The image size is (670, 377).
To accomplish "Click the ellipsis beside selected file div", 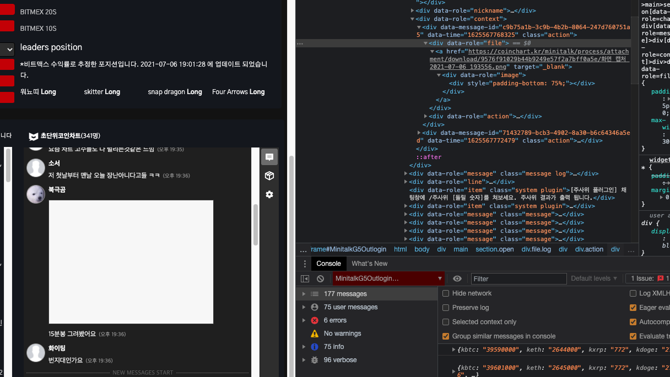I will (300, 43).
